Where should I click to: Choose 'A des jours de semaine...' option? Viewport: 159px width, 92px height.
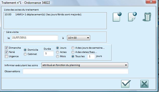click(x=73, y=48)
